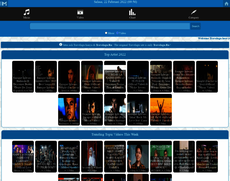This screenshot has width=230, height=181.
Task: Open HAPPY ASMARA ft DENNY CAKNAN video
Action: pyautogui.click(x=23, y=157)
